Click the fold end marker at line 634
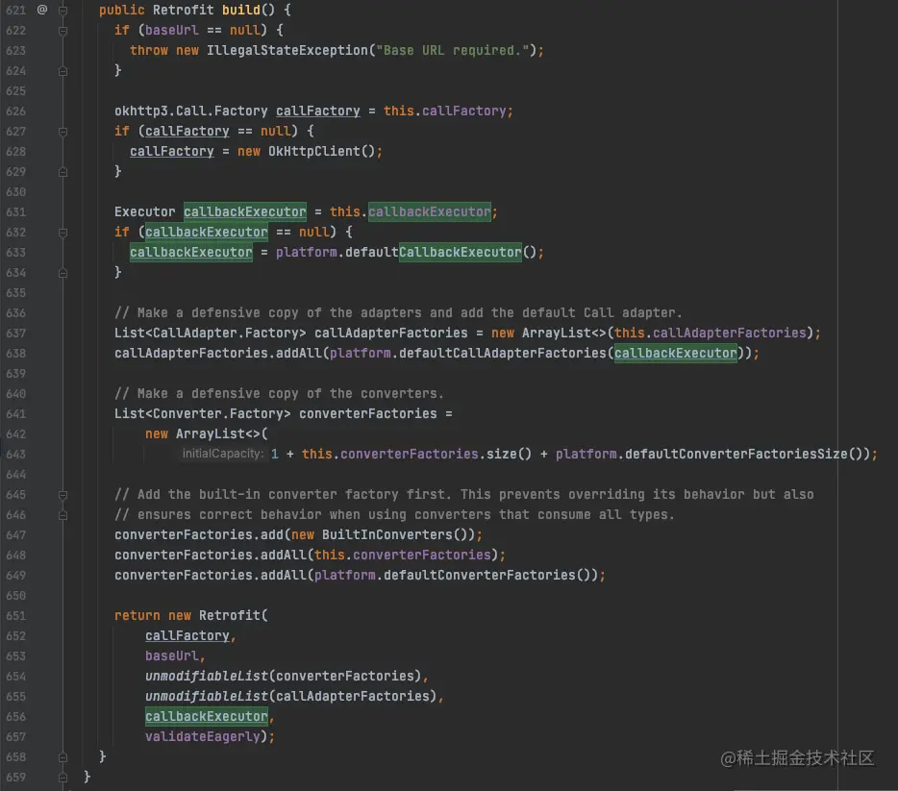The image size is (898, 791). point(63,273)
